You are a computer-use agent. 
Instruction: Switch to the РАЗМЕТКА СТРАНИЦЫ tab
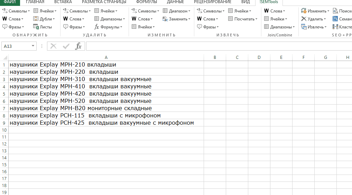(104, 2)
